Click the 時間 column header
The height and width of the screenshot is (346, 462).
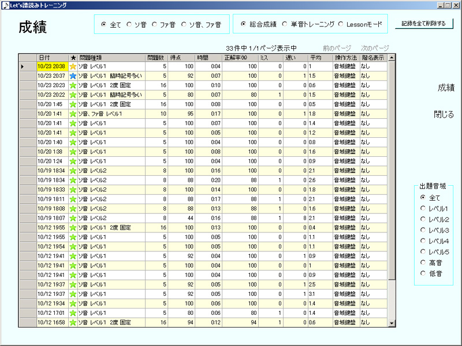coord(208,58)
